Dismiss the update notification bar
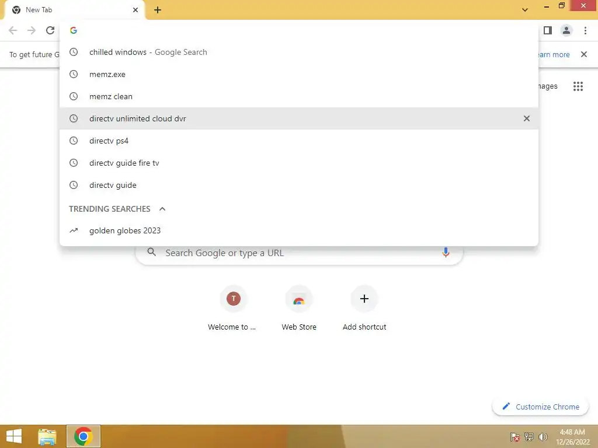Screen dimensions: 598x448 click(x=584, y=54)
